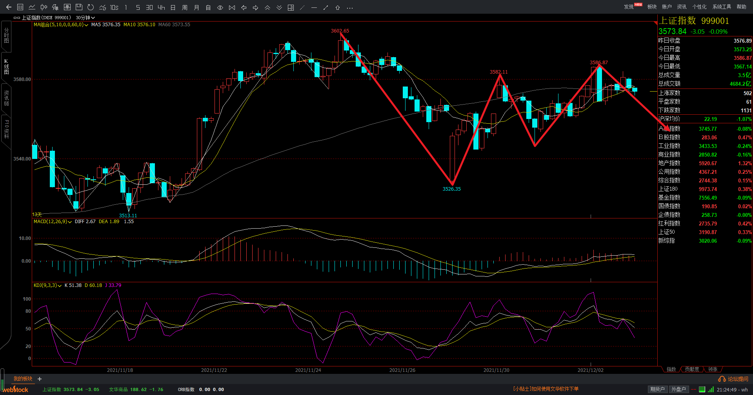Click the 期货户 button
The height and width of the screenshot is (395, 753).
(657, 389)
